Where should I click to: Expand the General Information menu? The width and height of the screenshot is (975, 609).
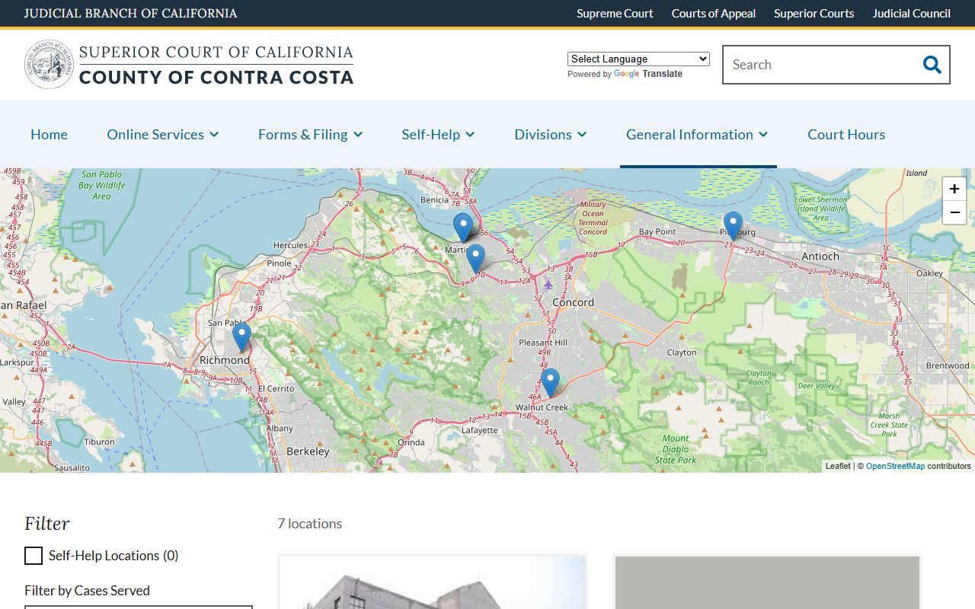pos(697,134)
